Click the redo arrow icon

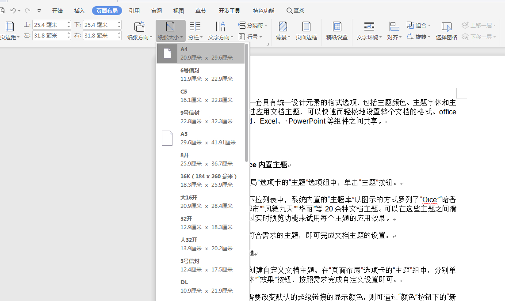pyautogui.click(x=28, y=11)
